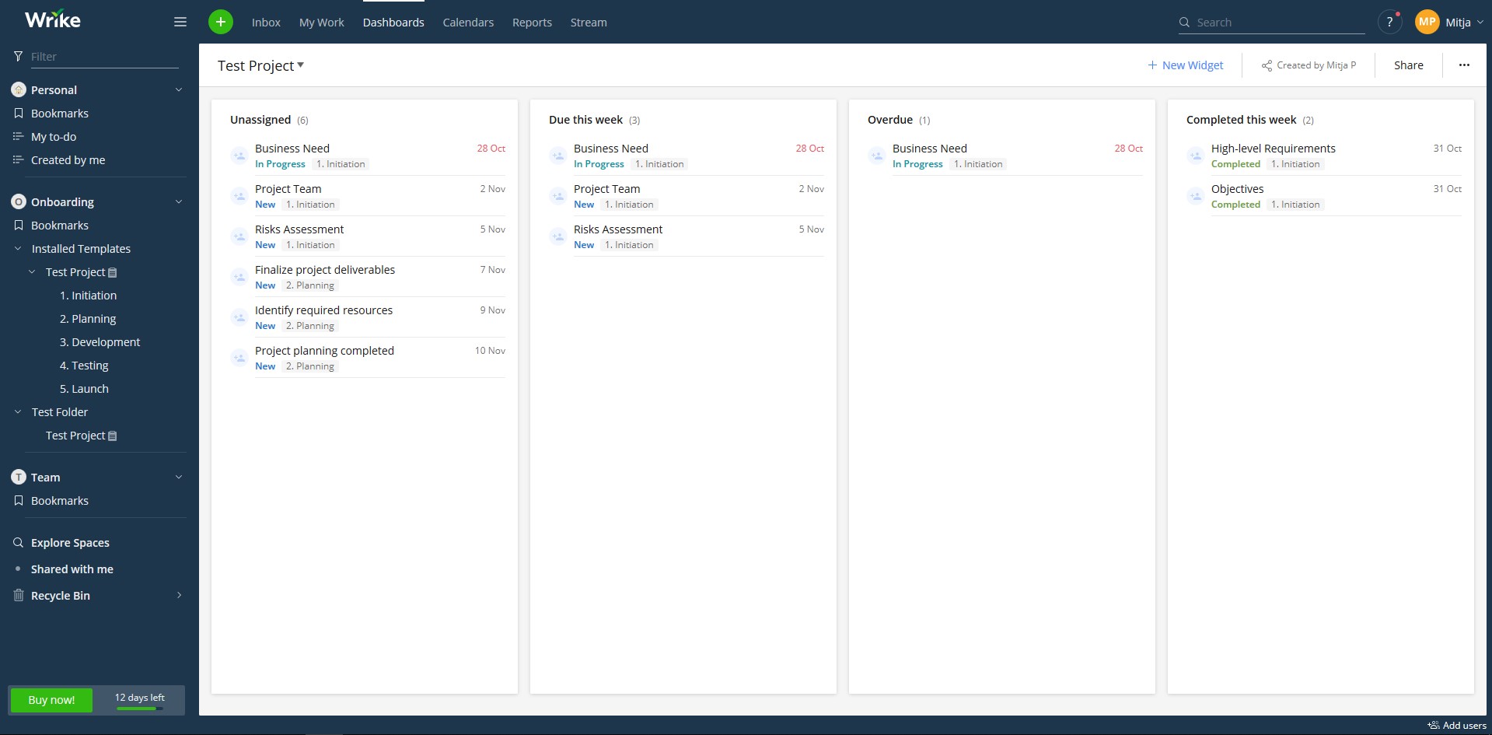Click the assignee avatar on Business Need task

[x=239, y=156]
